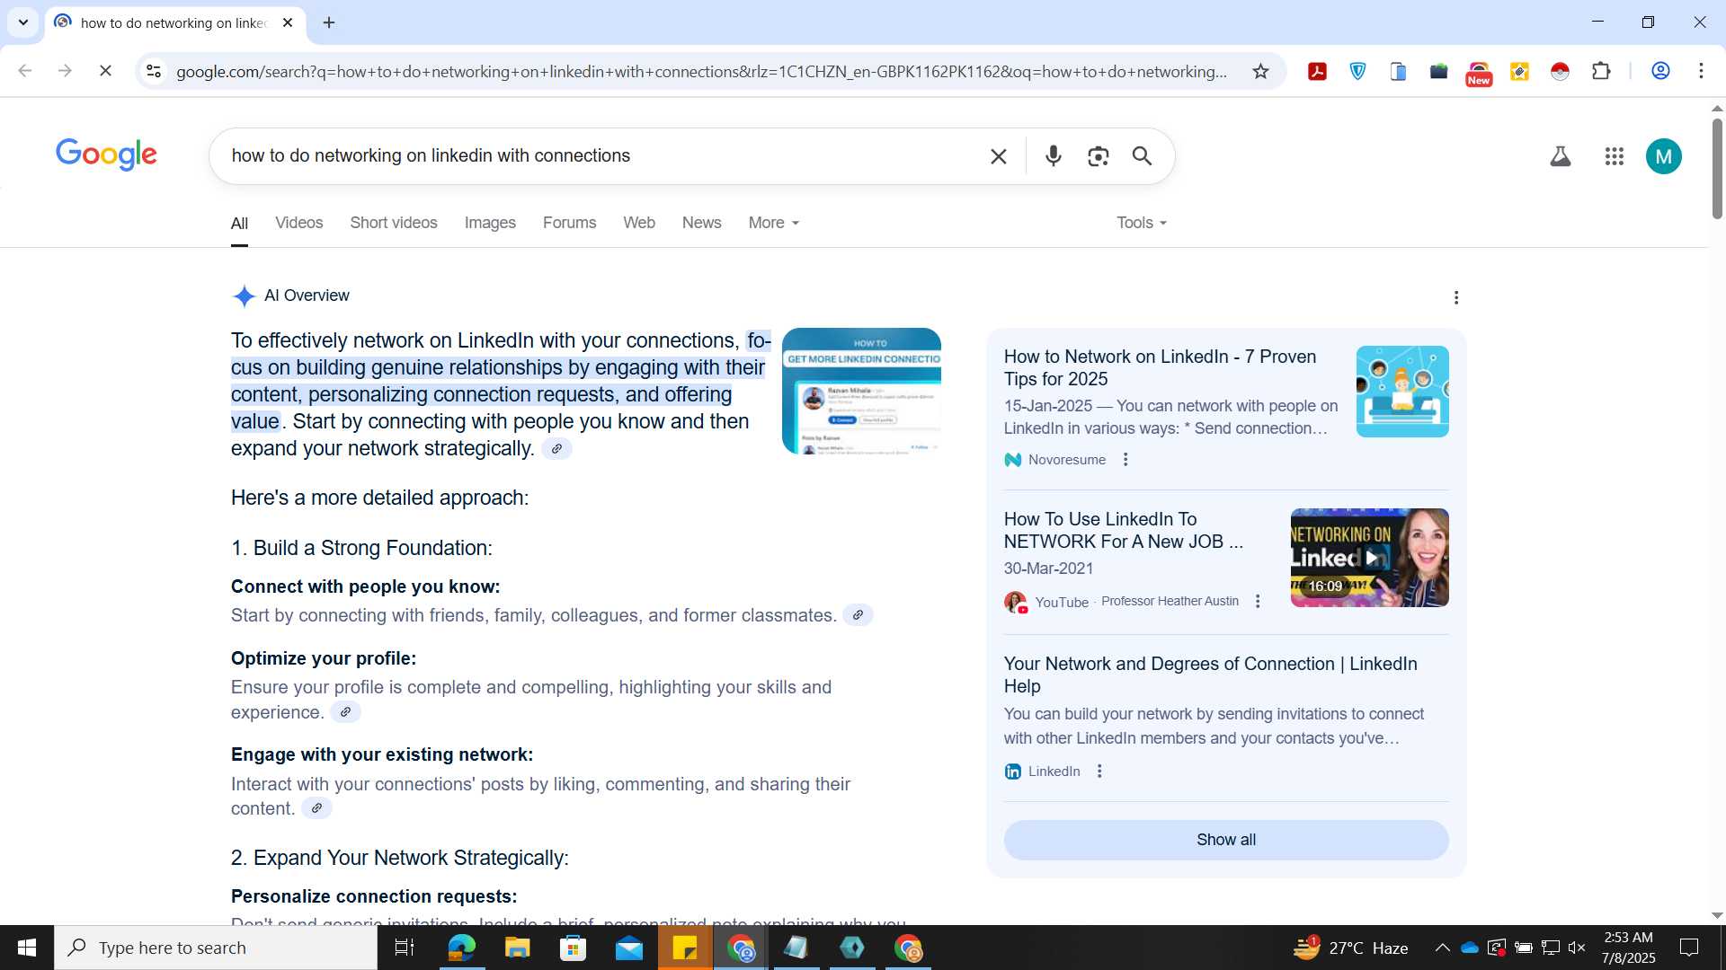Viewport: 1726px width, 970px height.
Task: Switch to the Short videos tab
Action: coord(394,223)
